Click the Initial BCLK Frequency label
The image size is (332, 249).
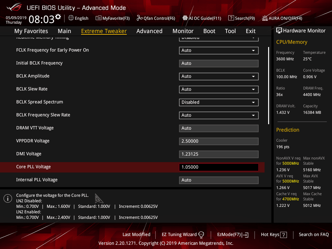click(39, 63)
